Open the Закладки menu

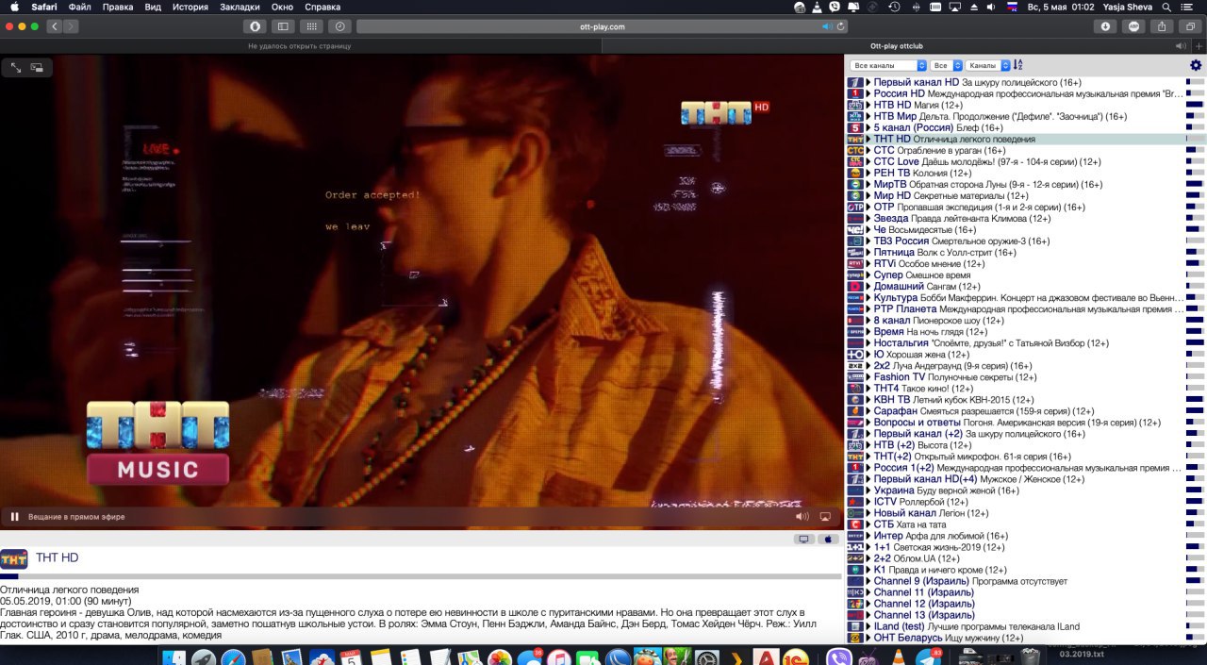240,7
